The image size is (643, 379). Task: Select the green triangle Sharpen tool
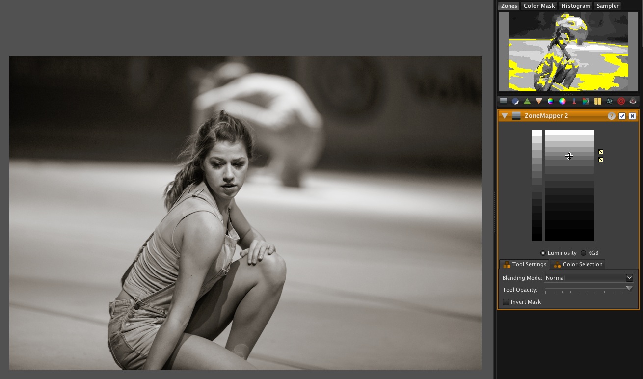[527, 101]
